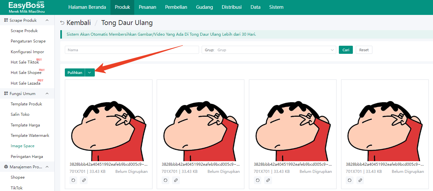Select Image Space in sidebar
The width and height of the screenshot is (433, 191).
[22, 146]
